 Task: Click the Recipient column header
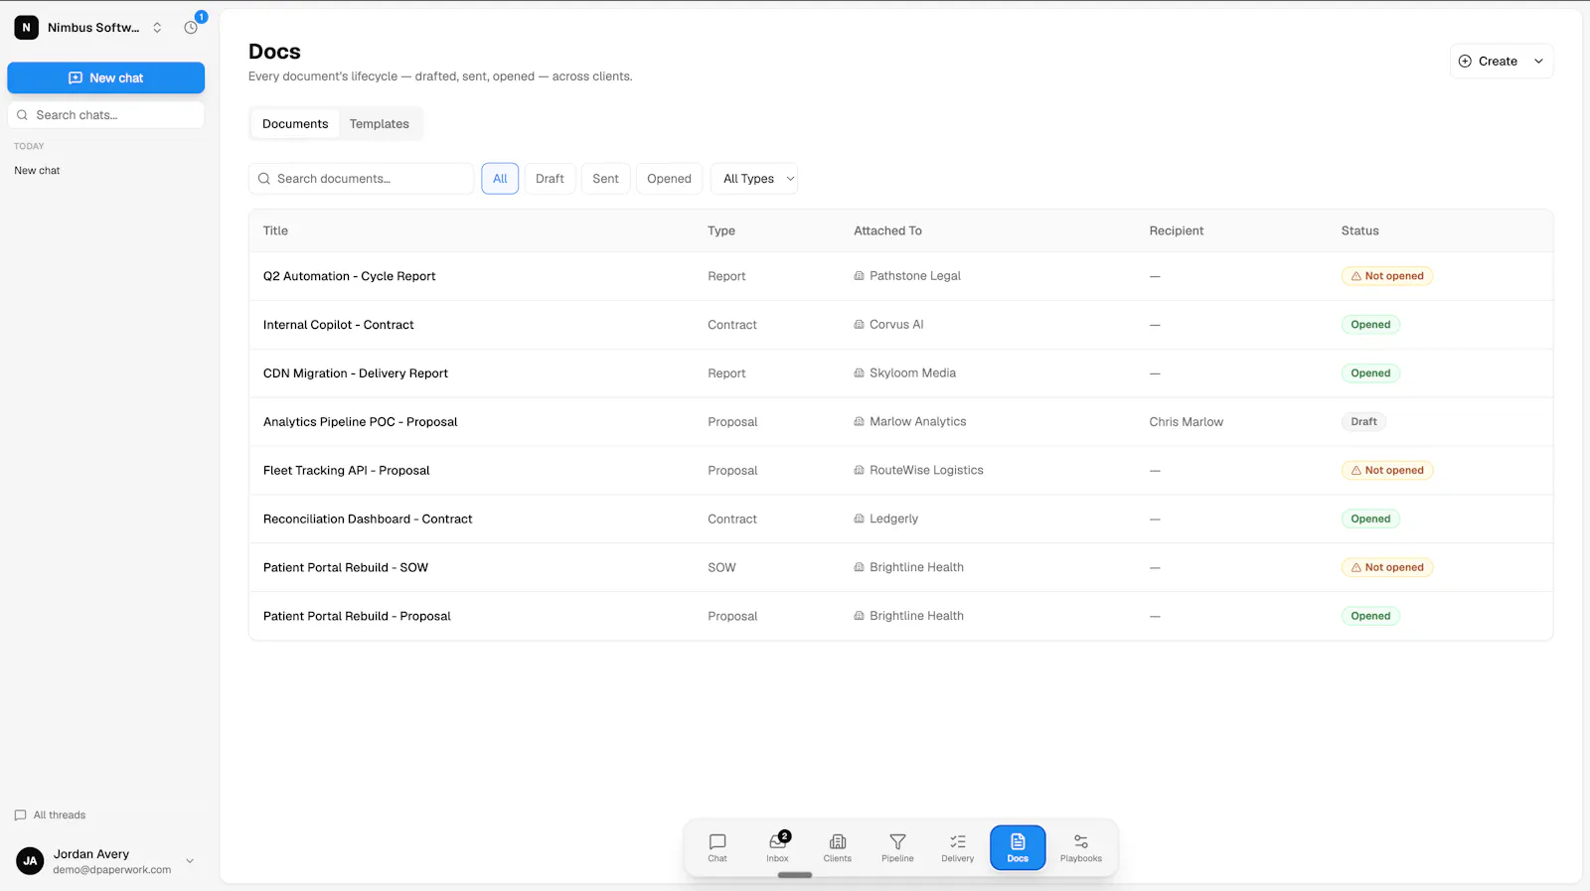click(1177, 230)
